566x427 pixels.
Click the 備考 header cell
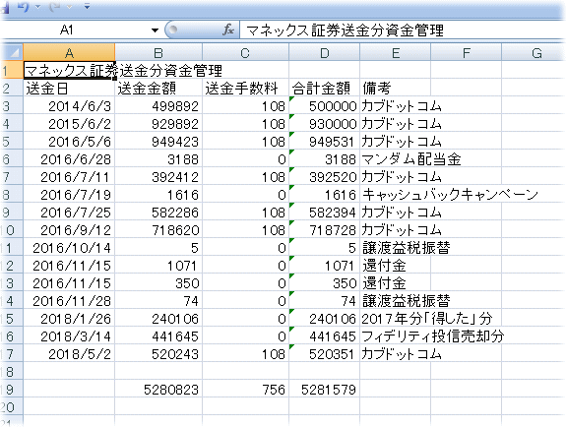click(396, 89)
